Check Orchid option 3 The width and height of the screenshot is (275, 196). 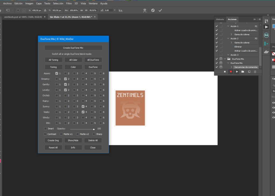point(74,96)
